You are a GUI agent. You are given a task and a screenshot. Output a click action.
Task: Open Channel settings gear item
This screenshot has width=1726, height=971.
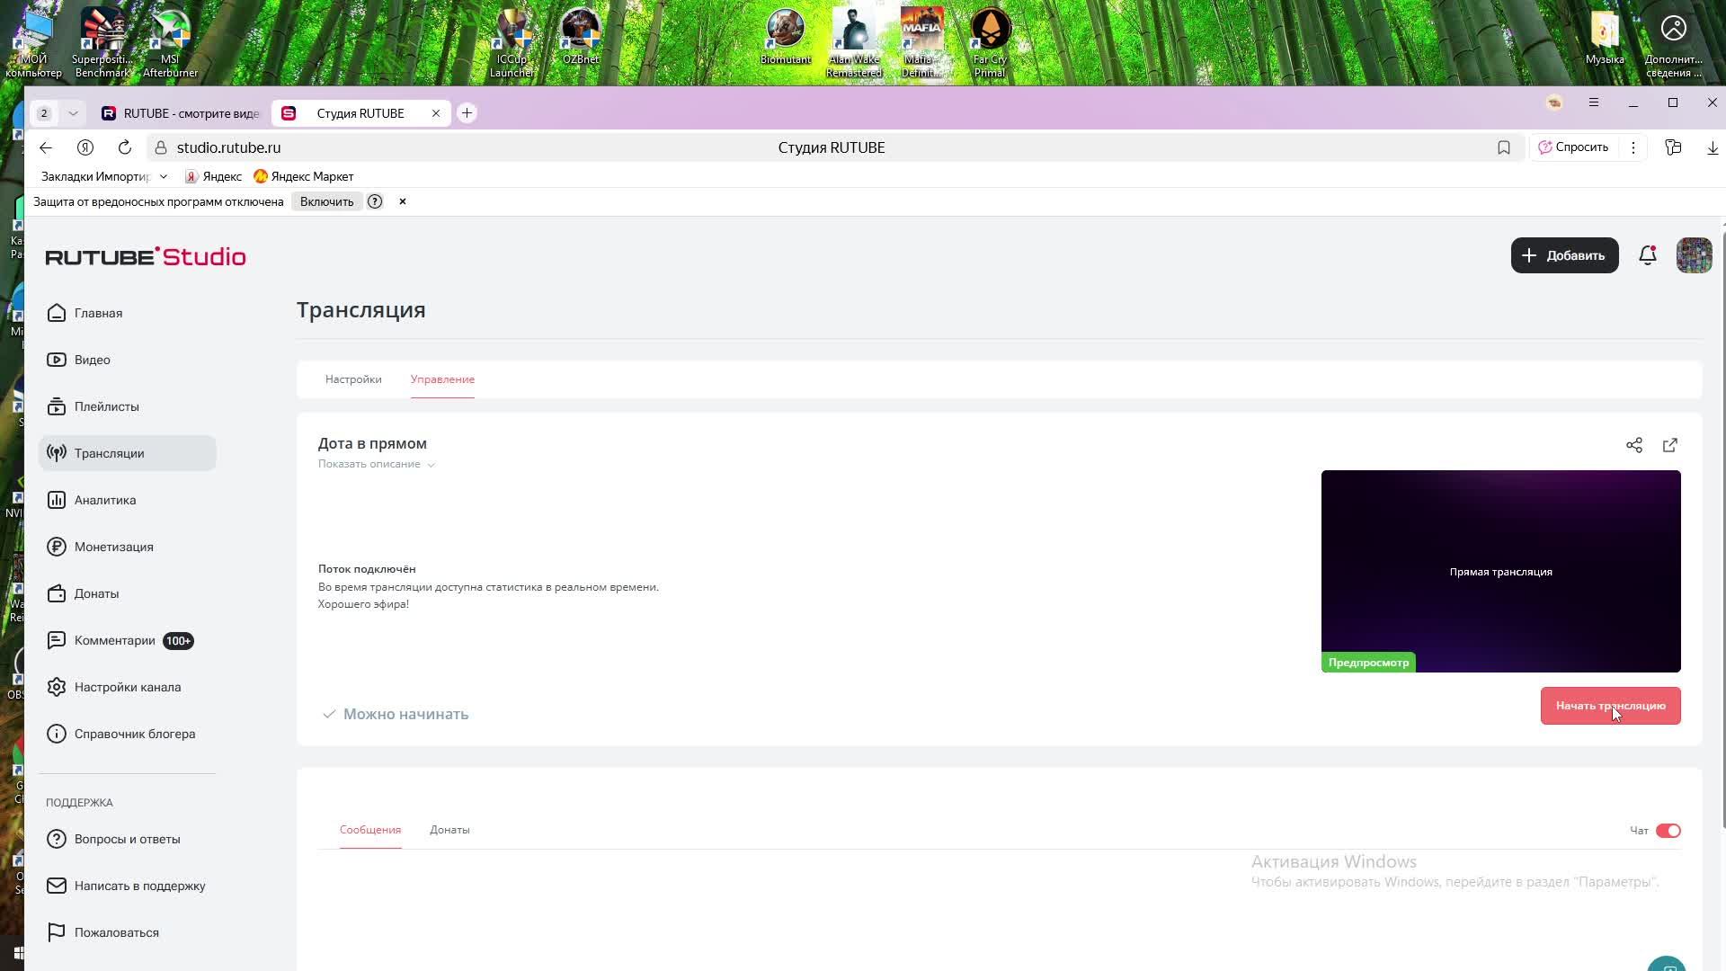tap(127, 687)
